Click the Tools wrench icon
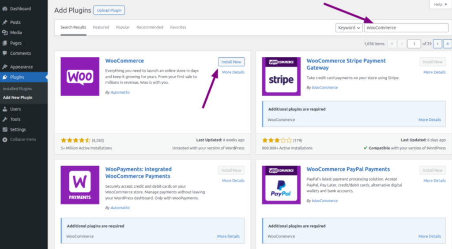The height and width of the screenshot is (249, 452). tap(5, 119)
